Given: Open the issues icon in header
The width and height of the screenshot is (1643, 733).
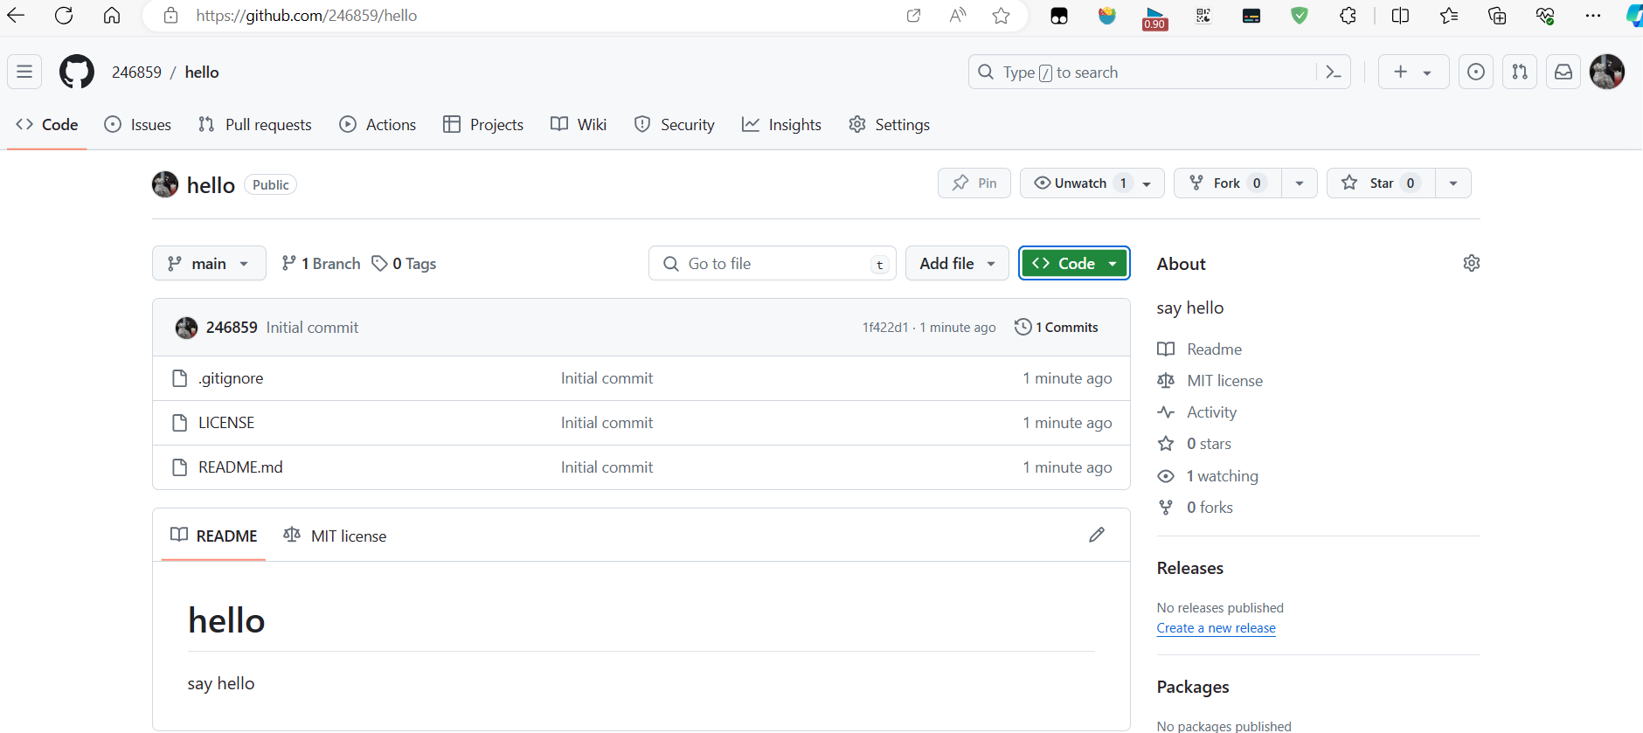Looking at the screenshot, I should point(1476,72).
